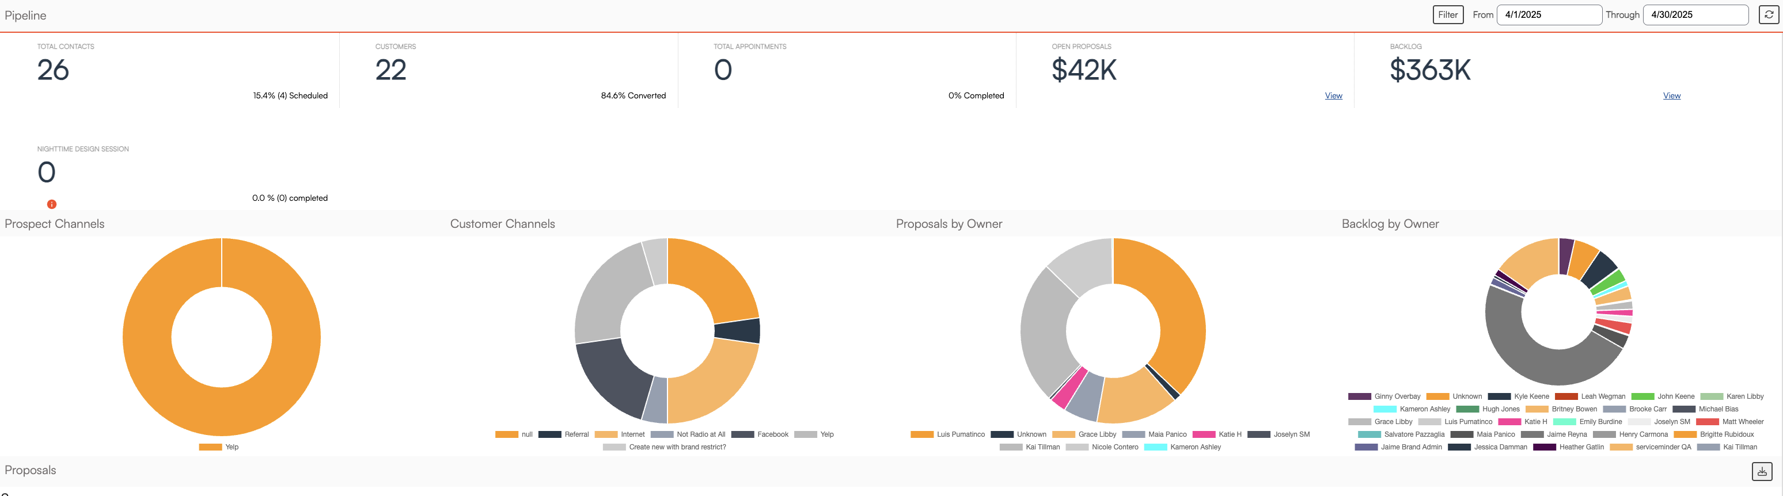Click the Jaime Brand Admin legend label
1783x496 pixels.
tap(1412, 447)
